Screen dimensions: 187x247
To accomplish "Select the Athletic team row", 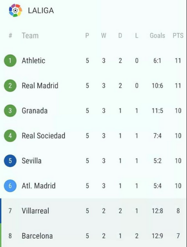I will 33,61.
